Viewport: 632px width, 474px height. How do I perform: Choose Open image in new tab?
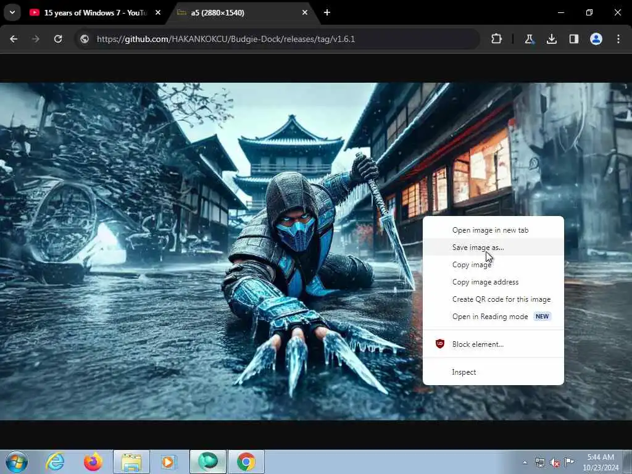click(x=493, y=230)
